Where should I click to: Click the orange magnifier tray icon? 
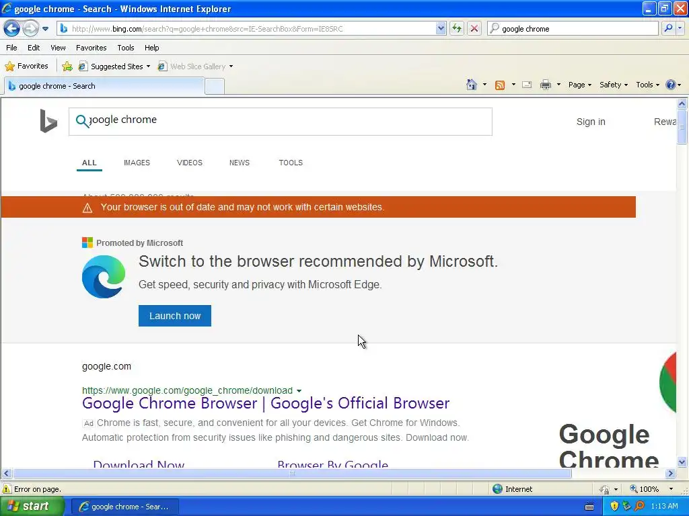[639, 507]
